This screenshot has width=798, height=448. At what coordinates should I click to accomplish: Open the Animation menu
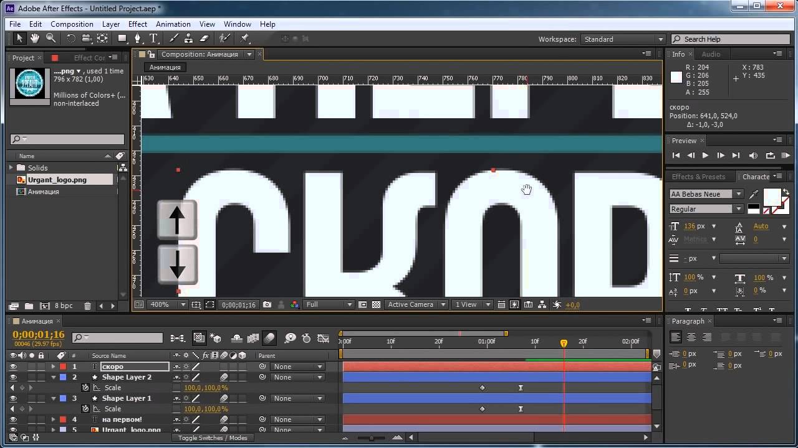pos(173,24)
